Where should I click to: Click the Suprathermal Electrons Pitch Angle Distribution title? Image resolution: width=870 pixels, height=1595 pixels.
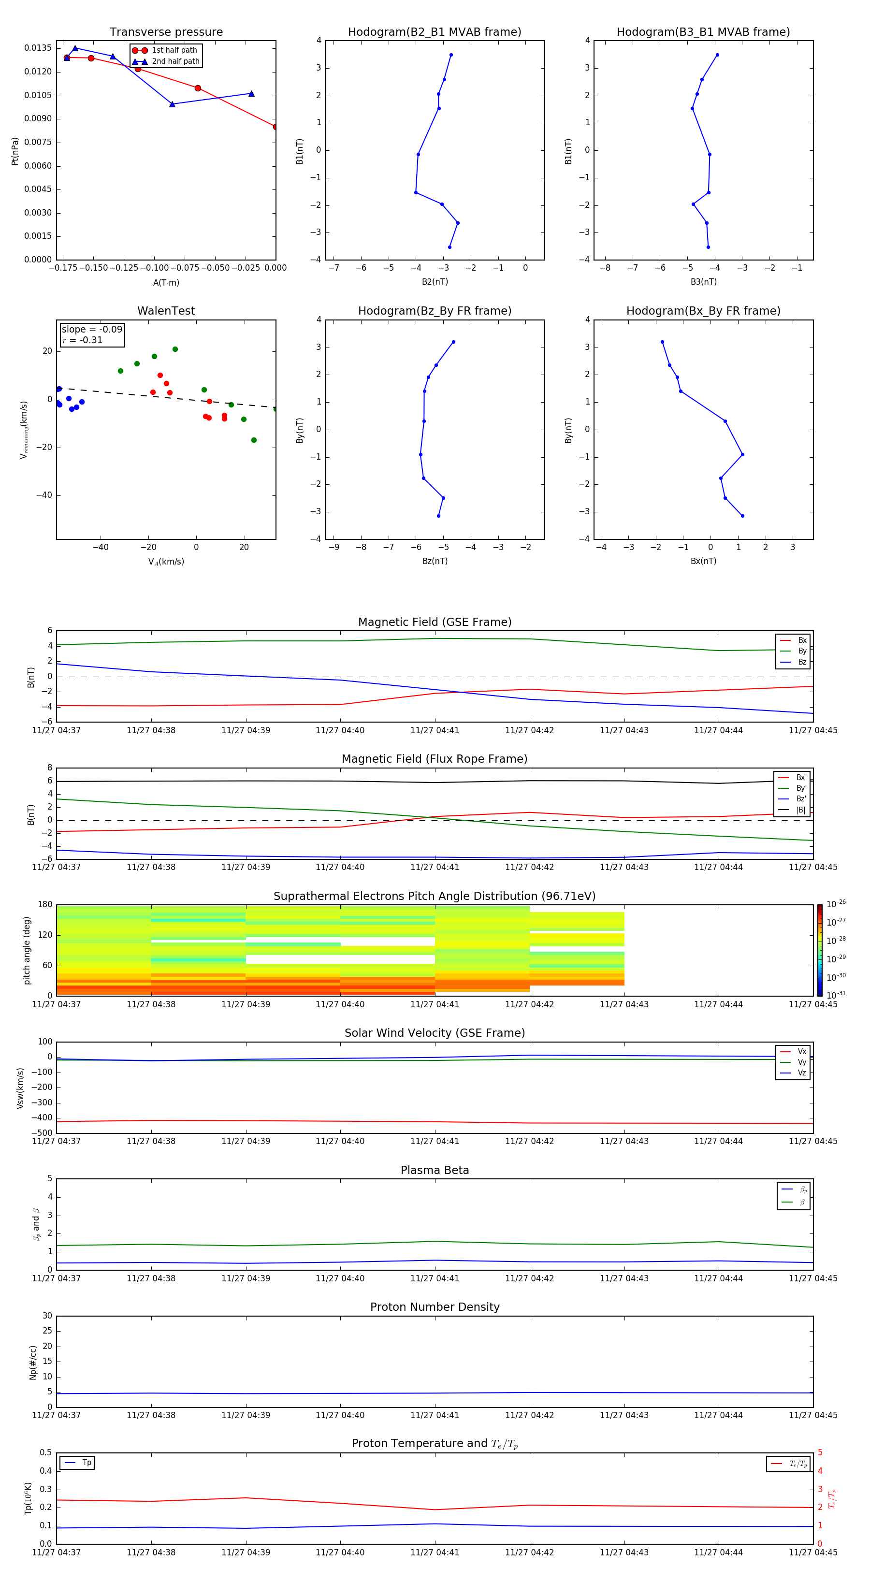(x=435, y=897)
